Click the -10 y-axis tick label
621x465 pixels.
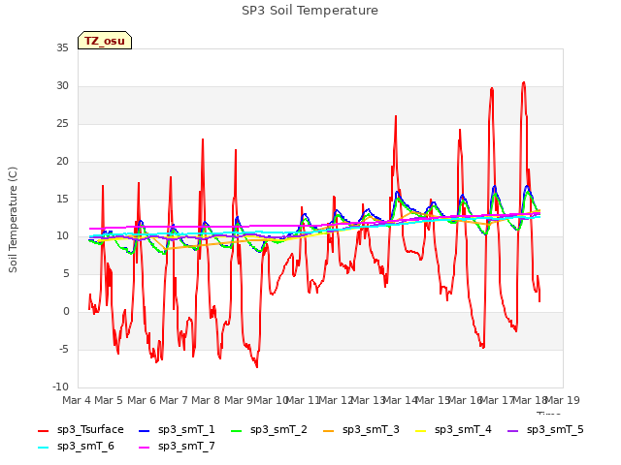(x=60, y=387)
